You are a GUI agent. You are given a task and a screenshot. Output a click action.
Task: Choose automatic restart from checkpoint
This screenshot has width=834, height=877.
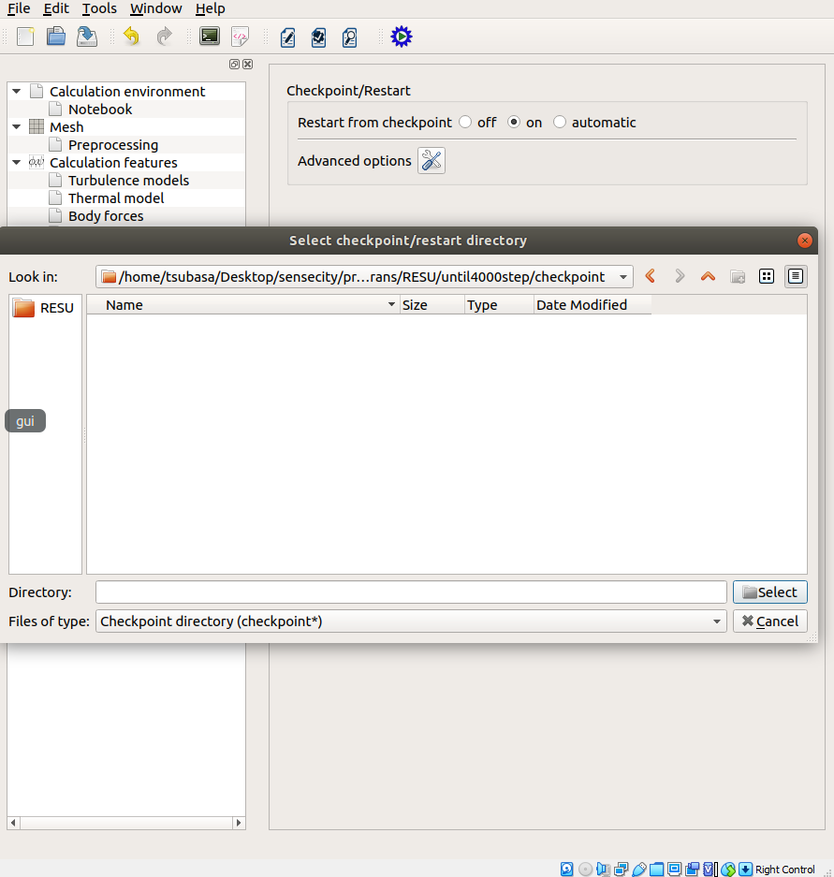point(560,123)
